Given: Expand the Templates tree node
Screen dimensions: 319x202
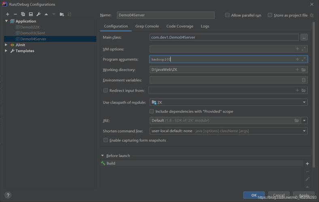Looking at the screenshot, I should (x=6, y=50).
